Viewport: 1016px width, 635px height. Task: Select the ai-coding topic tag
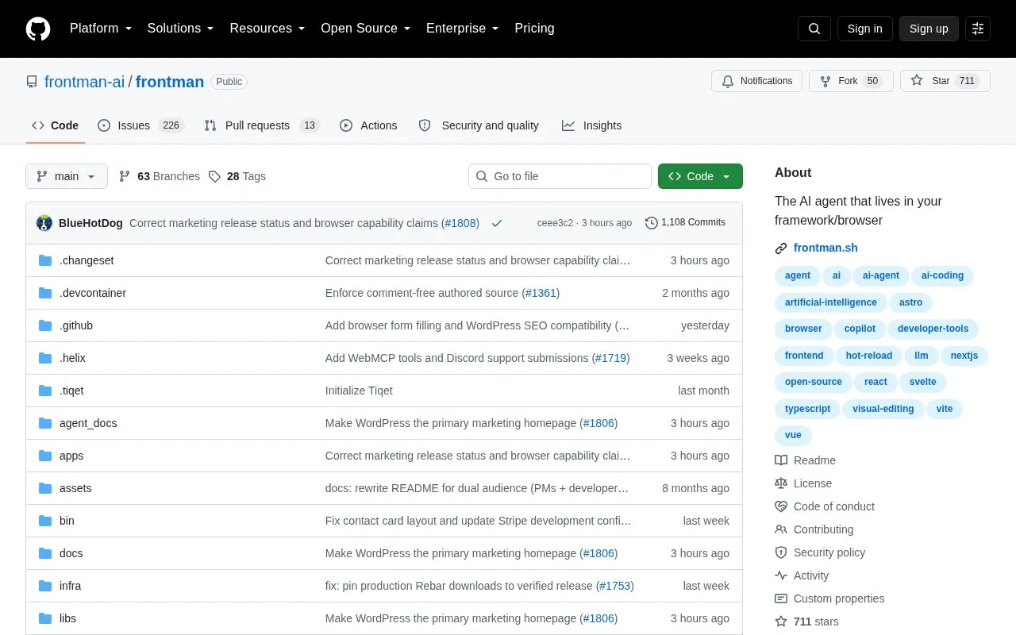click(x=942, y=275)
